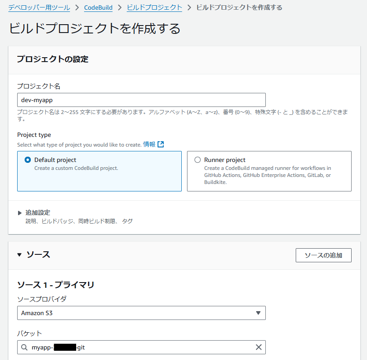Select the Runner project radio button

[x=198, y=160]
